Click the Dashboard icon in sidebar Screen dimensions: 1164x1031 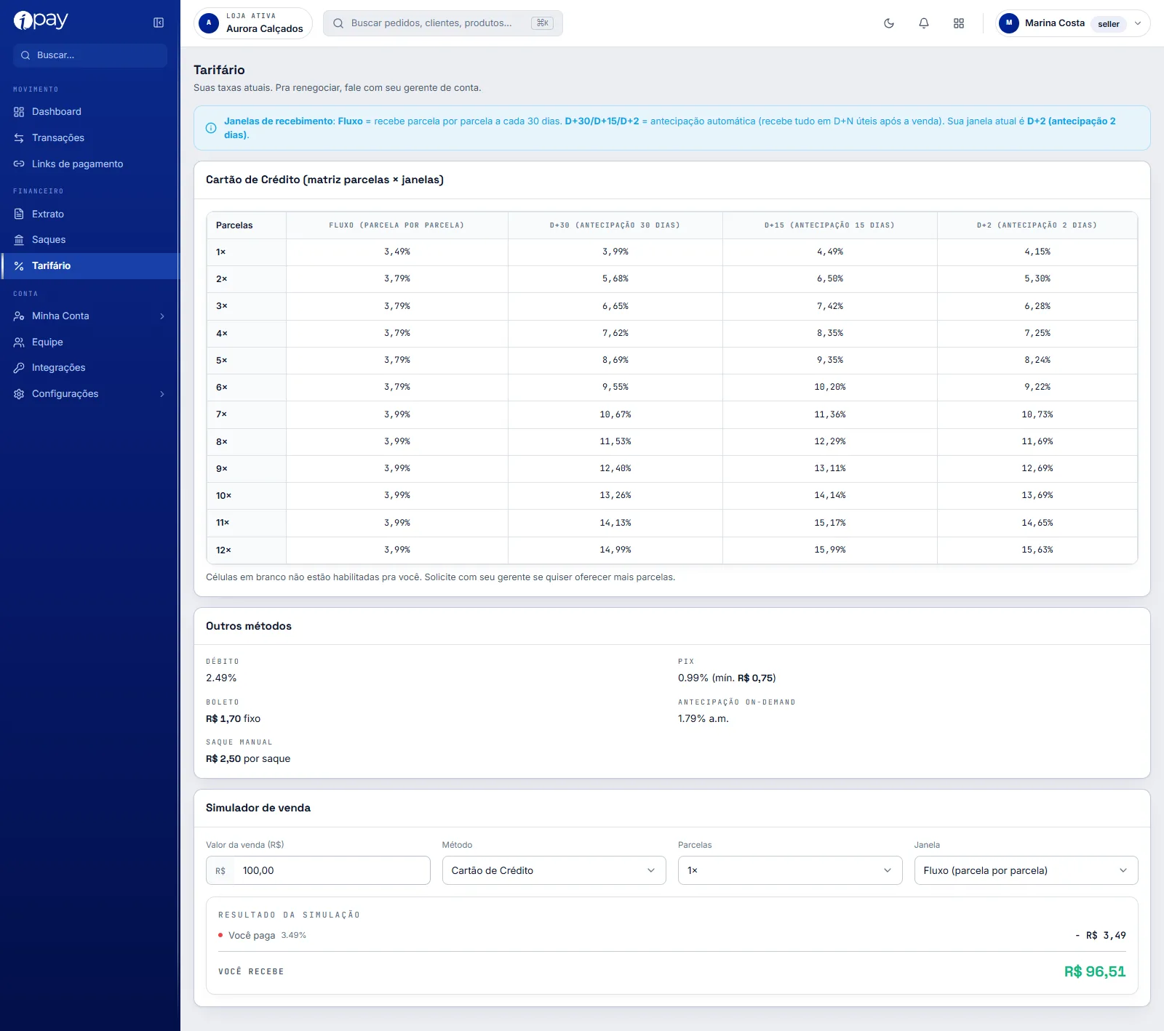point(19,112)
